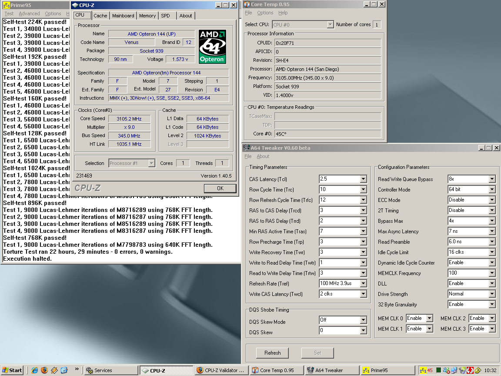Viewport: 501px width, 376px height.
Task: Open Internet Explorer from quick launch
Action: point(35,370)
